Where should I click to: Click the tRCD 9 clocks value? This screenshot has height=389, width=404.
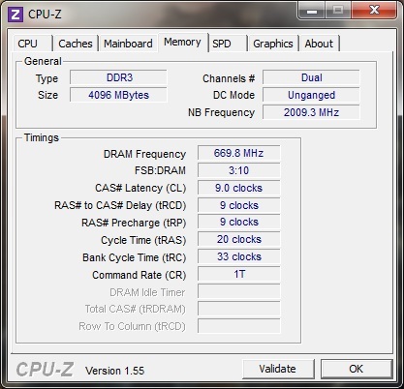(239, 205)
